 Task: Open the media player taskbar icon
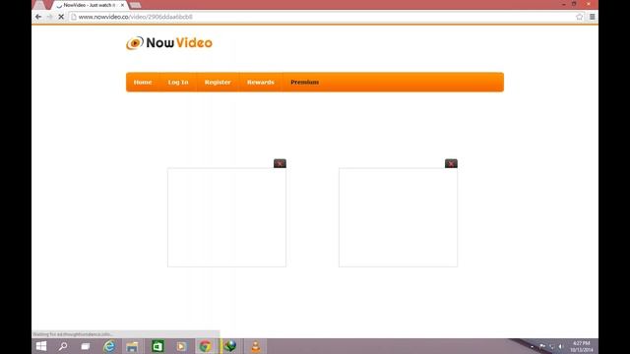(181, 346)
